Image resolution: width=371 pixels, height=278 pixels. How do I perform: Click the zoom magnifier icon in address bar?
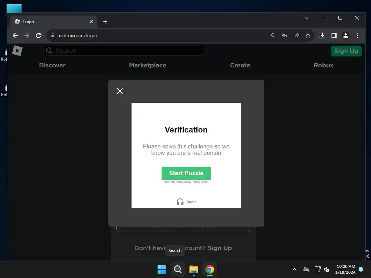point(273,35)
